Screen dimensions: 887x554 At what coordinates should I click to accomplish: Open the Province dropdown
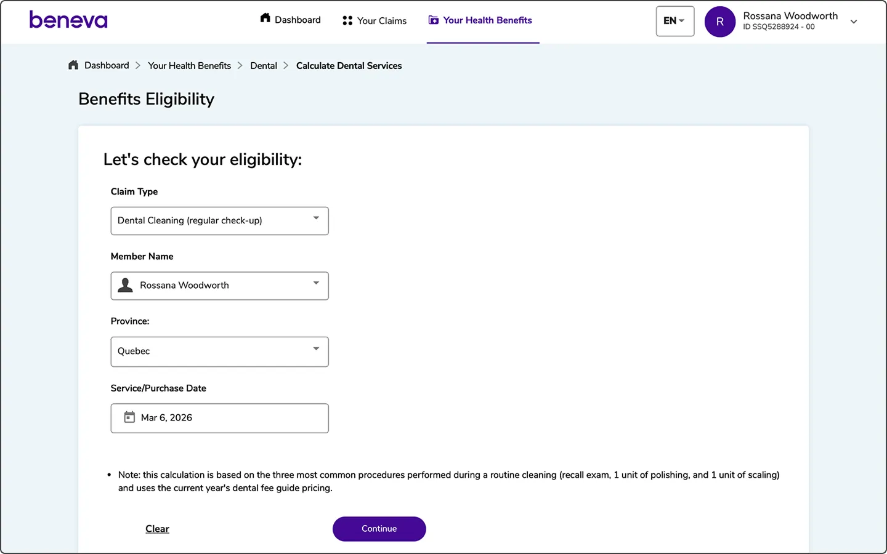click(x=219, y=351)
